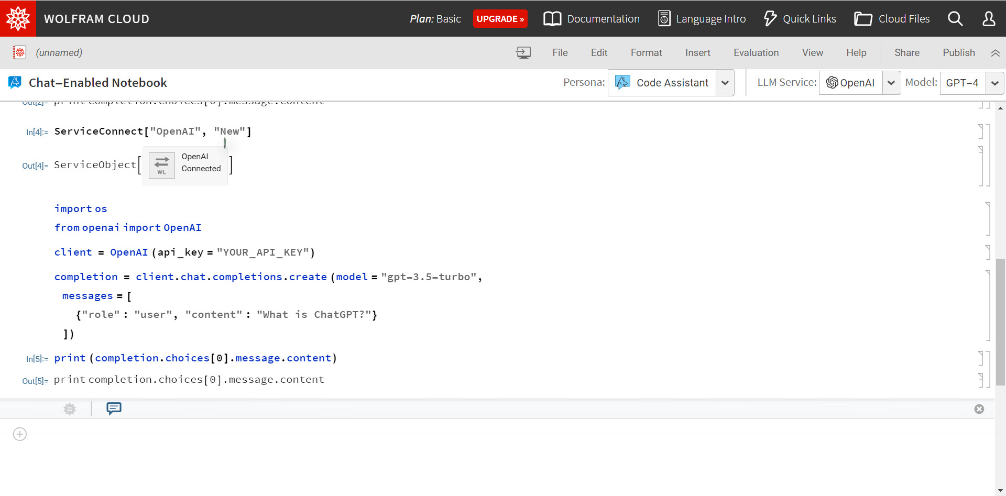1006x496 pixels.
Task: Select the Out[4] ServiceObject cell bracket
Action: 980,166
